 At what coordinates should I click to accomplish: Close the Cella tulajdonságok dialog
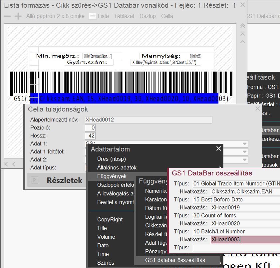tap(257, 109)
